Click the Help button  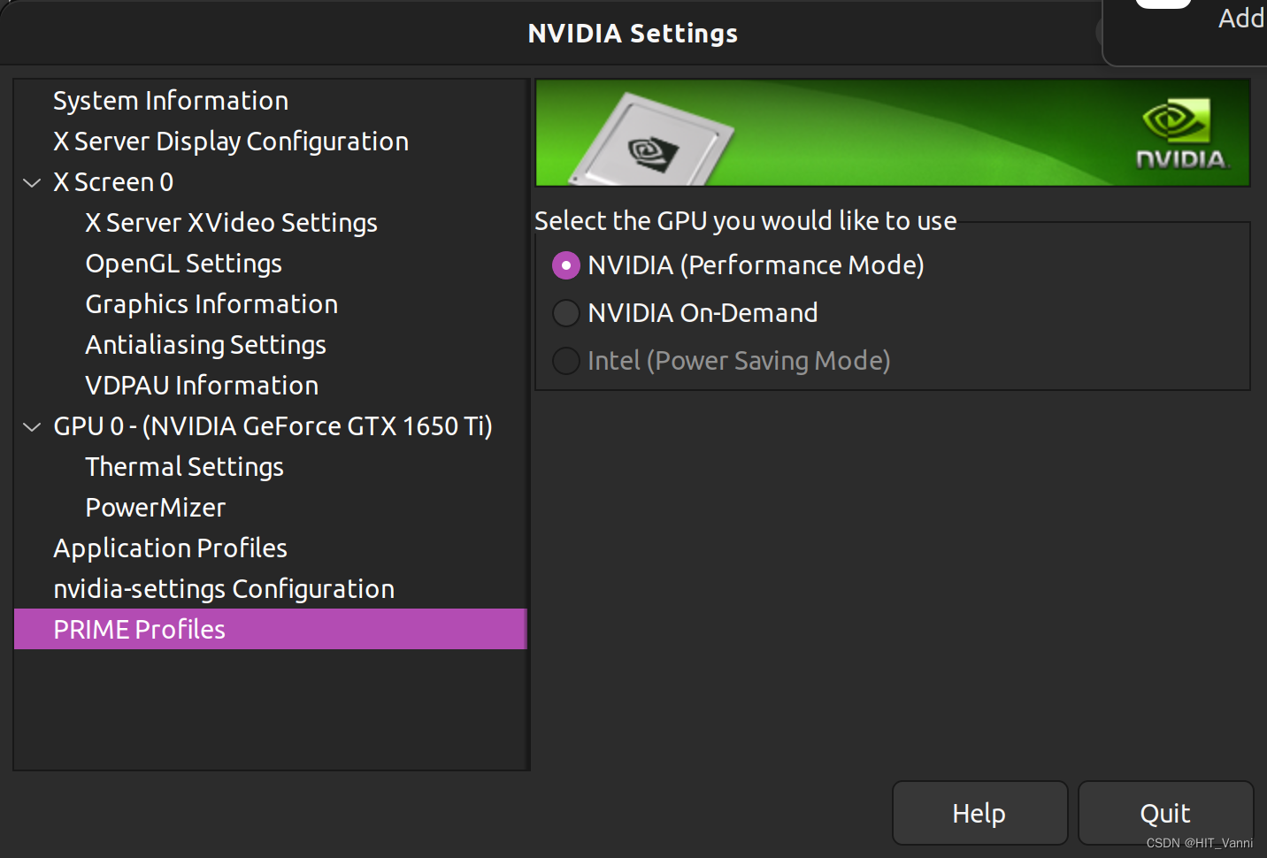click(x=979, y=813)
